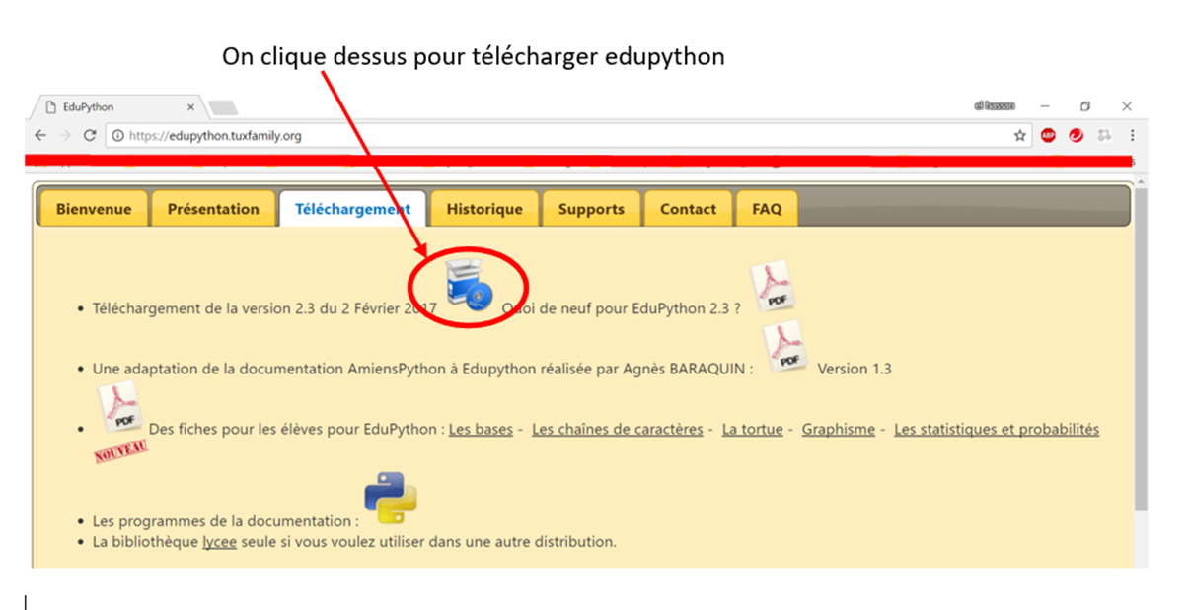
Task: Click the EduPython 2.3 download installer icon
Action: [x=467, y=286]
